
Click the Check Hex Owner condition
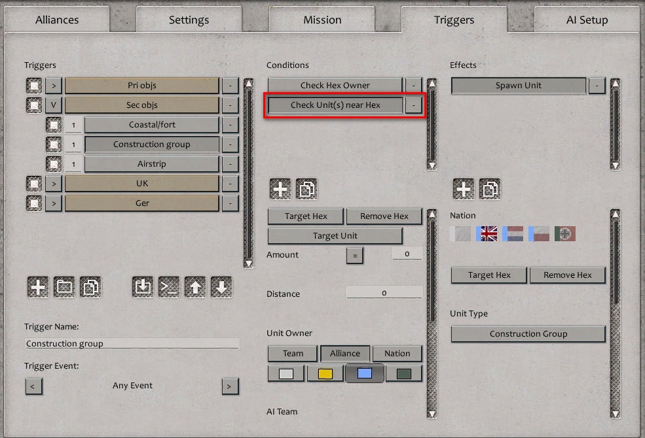point(334,84)
